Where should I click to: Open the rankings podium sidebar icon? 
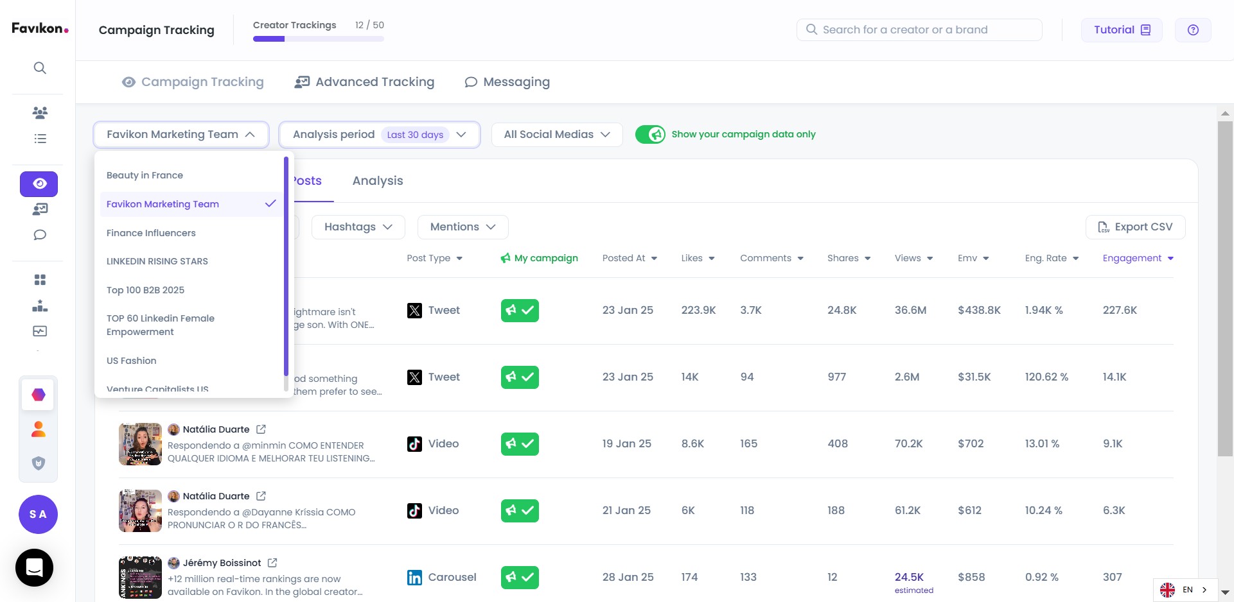[40, 305]
